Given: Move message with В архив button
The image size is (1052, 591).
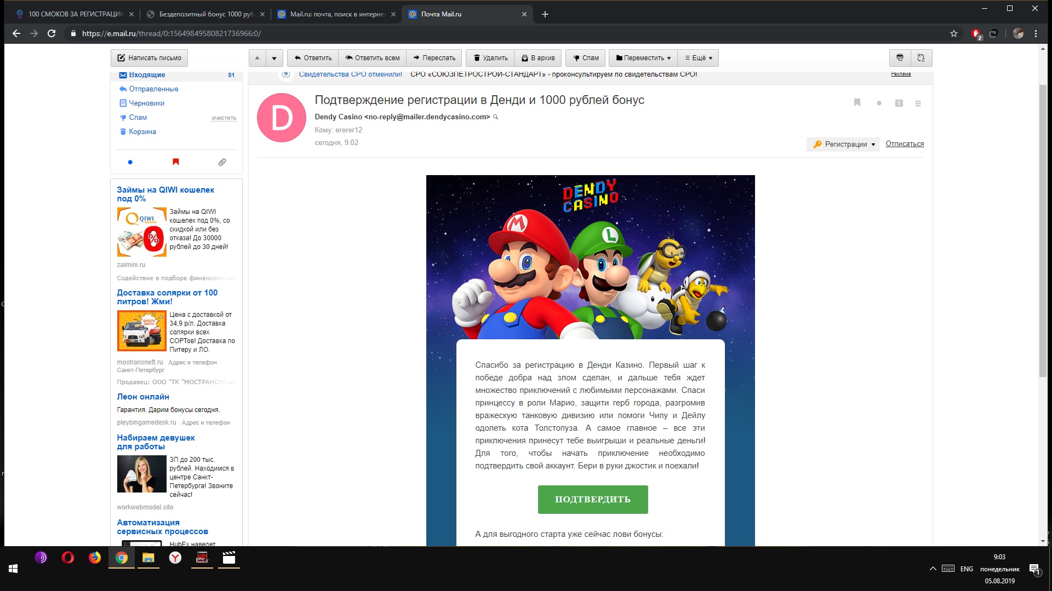Looking at the screenshot, I should 538,58.
